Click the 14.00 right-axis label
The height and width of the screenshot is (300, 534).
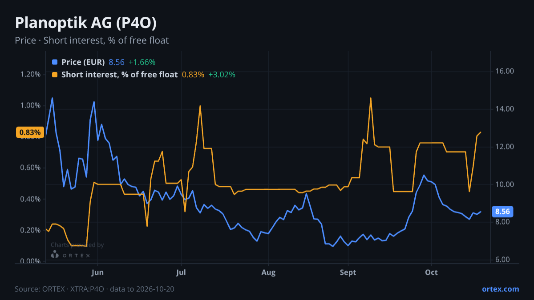(504, 109)
